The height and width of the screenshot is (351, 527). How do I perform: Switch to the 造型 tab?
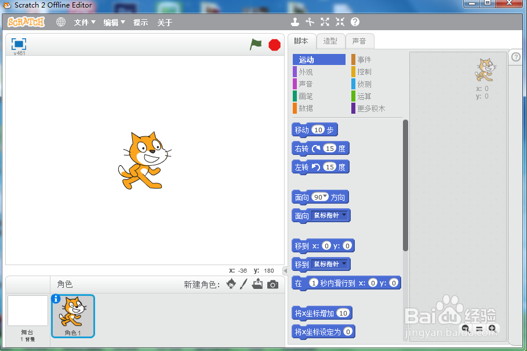330,41
